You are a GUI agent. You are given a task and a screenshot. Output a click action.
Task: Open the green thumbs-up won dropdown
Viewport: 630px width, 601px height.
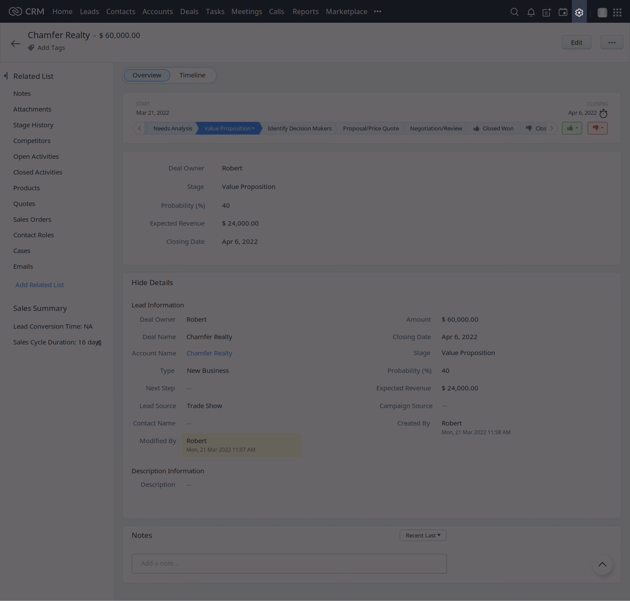coord(572,128)
